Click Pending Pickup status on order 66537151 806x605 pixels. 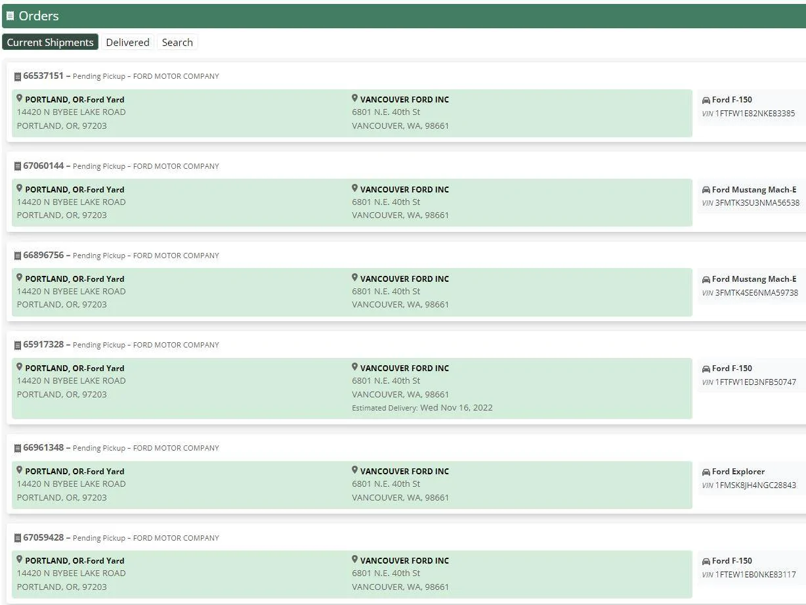pos(99,76)
